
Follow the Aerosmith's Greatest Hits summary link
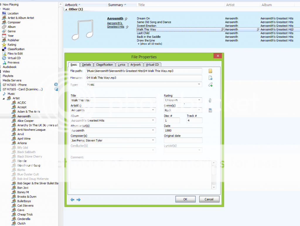click(x=115, y=25)
